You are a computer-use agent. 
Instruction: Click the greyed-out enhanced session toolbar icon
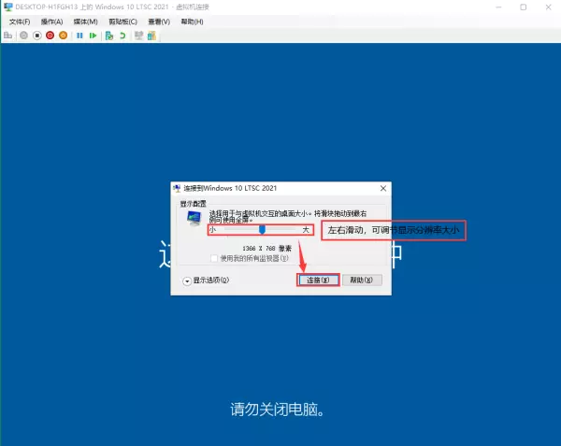[x=138, y=36]
